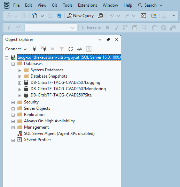Open the Help menu
Screen dimensions: 180x187
point(128,5)
